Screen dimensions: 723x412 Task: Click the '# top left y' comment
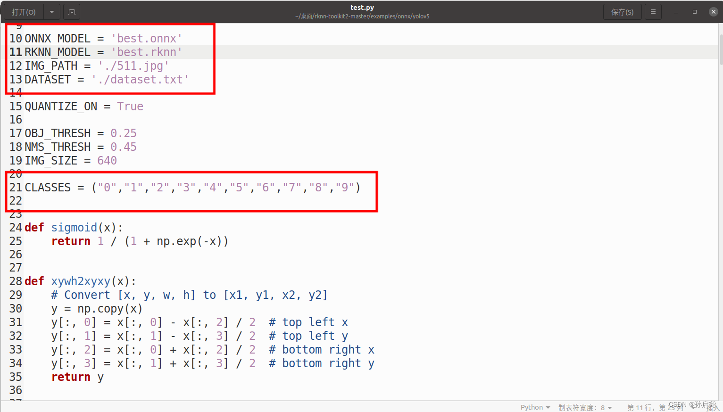pos(308,336)
